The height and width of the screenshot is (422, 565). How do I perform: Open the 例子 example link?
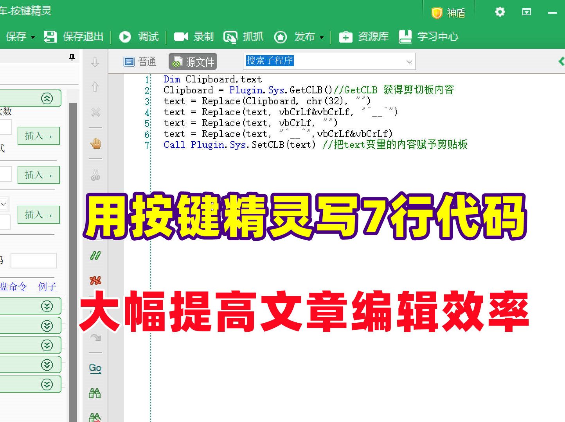tap(47, 286)
